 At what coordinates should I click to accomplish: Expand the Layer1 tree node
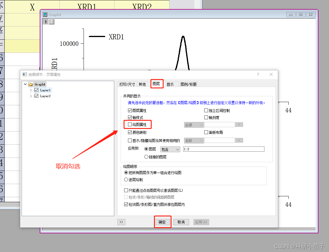click(31, 90)
